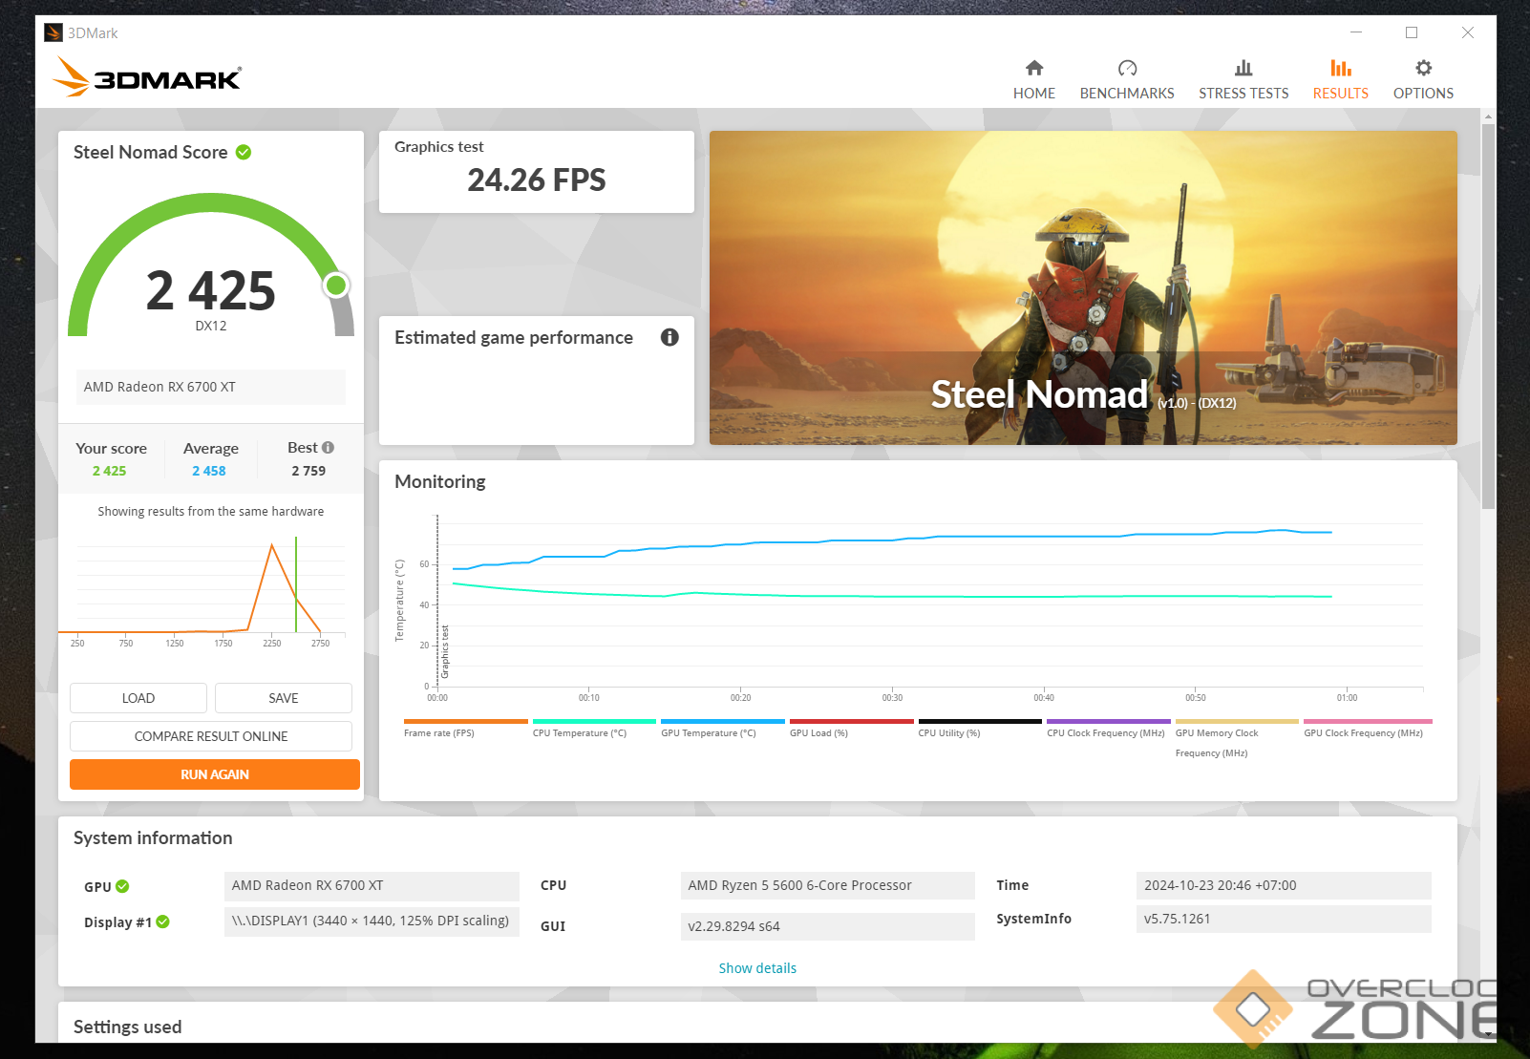Click the 3DMark logo in header
Image resolution: width=1530 pixels, height=1059 pixels.
click(148, 76)
